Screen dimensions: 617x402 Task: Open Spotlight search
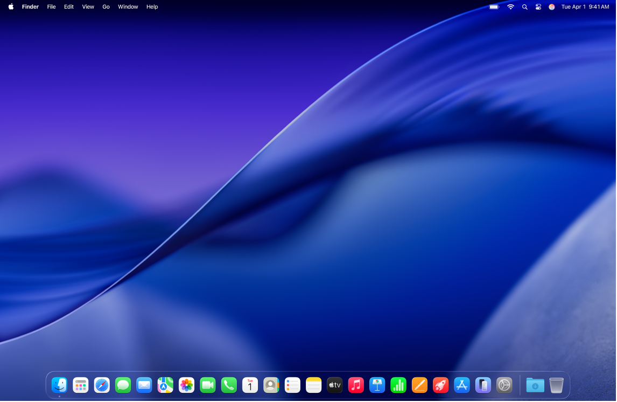(x=524, y=6)
